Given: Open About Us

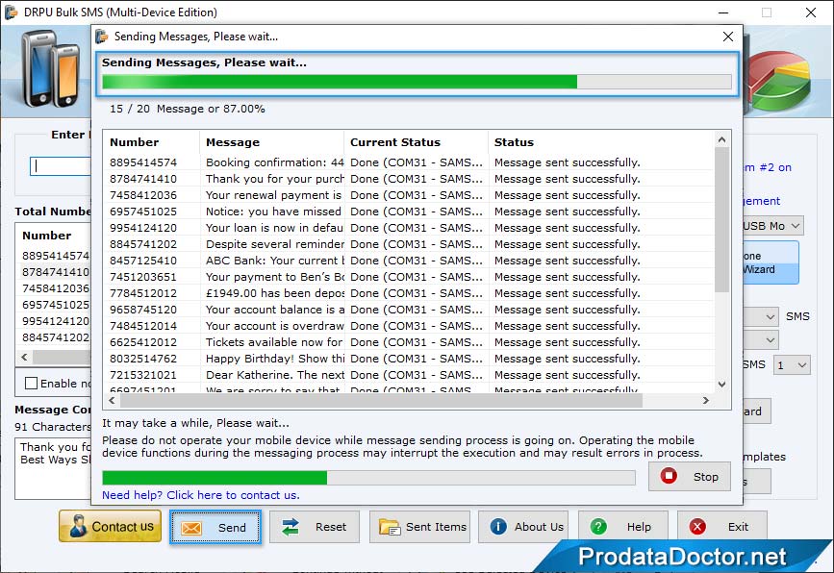Looking at the screenshot, I should 523,527.
